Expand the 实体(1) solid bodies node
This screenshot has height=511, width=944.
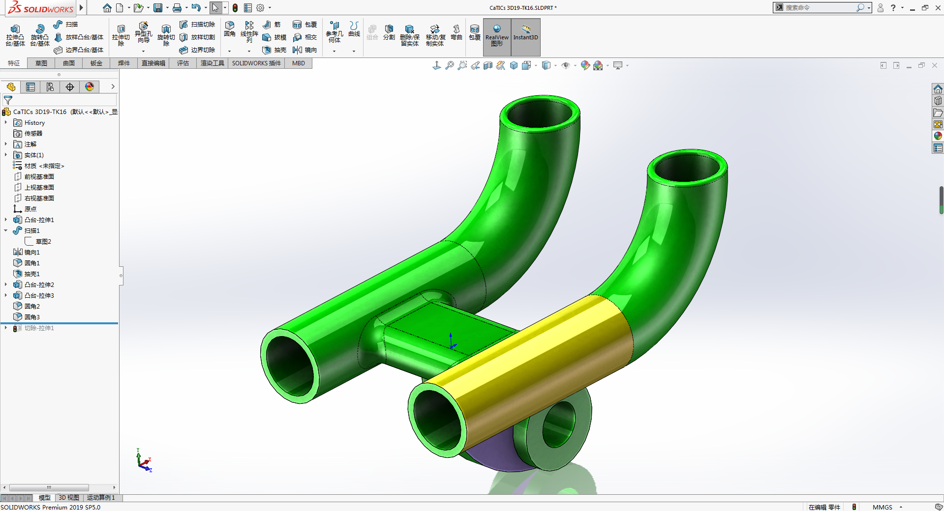pos(6,155)
